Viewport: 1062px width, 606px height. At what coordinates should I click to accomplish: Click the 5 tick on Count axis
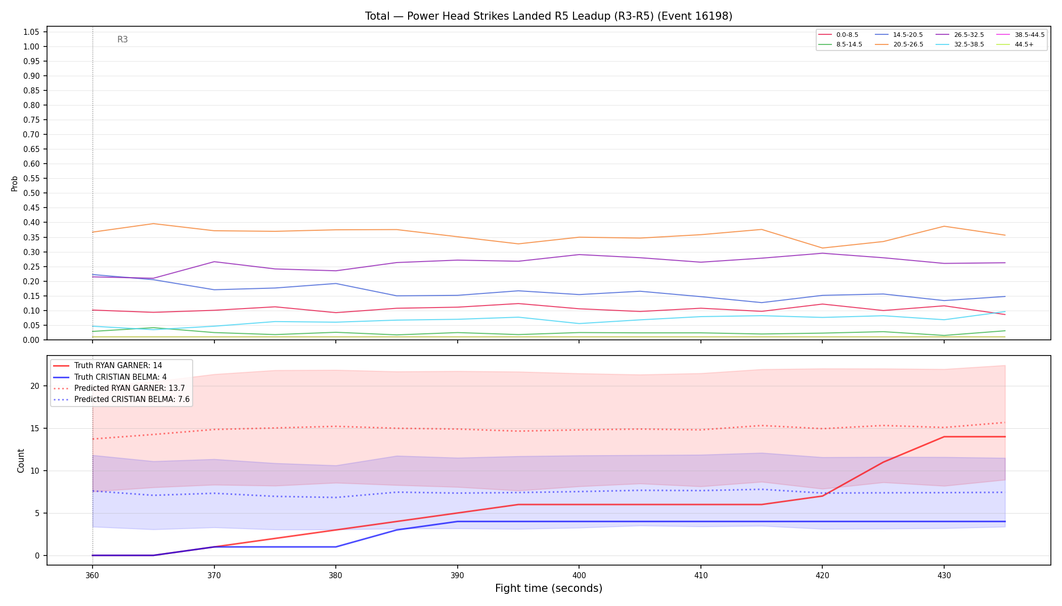pyautogui.click(x=37, y=513)
